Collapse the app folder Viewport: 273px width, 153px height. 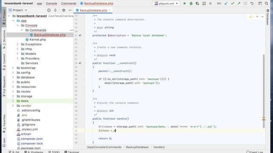(13, 21)
